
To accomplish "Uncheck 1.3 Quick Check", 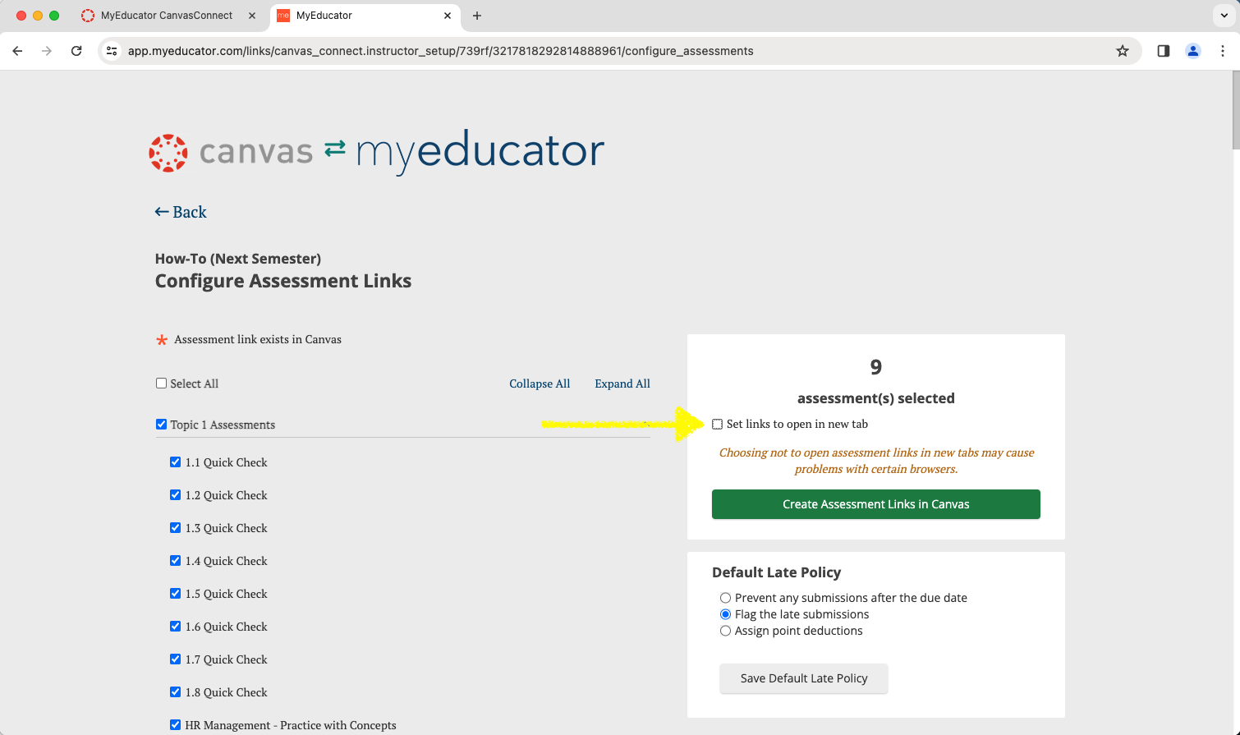I will click(175, 528).
